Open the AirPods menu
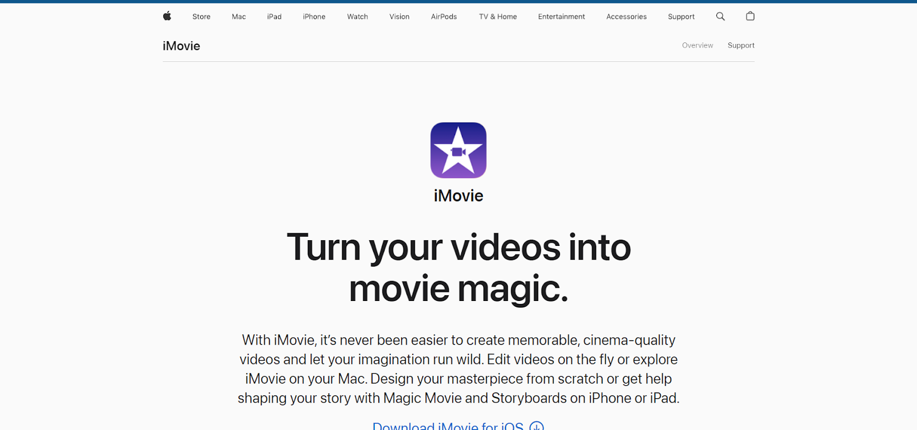917x430 pixels. (x=444, y=17)
